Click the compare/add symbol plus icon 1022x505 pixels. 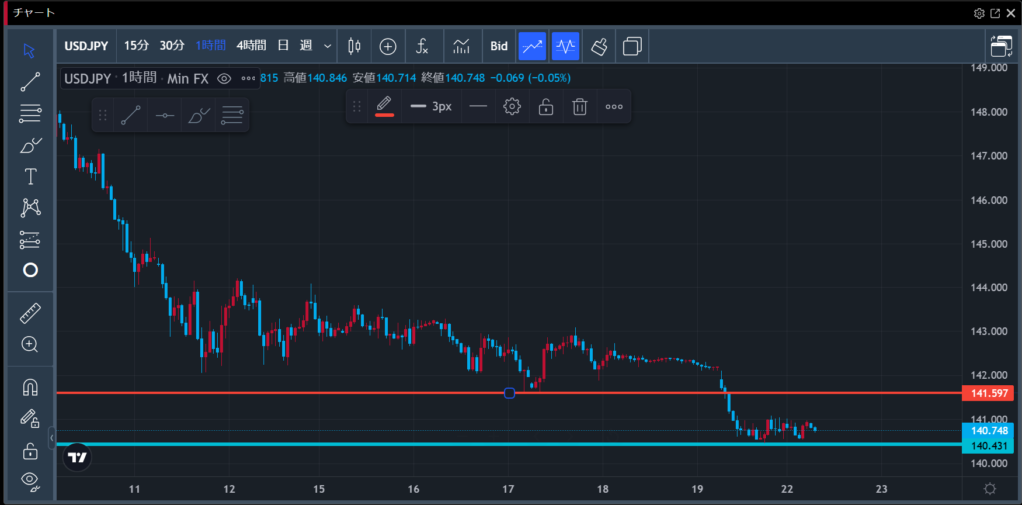pyautogui.click(x=388, y=46)
